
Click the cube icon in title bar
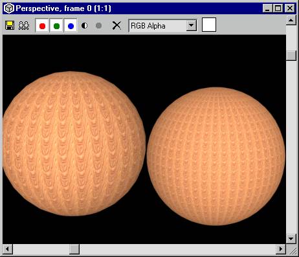9,8
